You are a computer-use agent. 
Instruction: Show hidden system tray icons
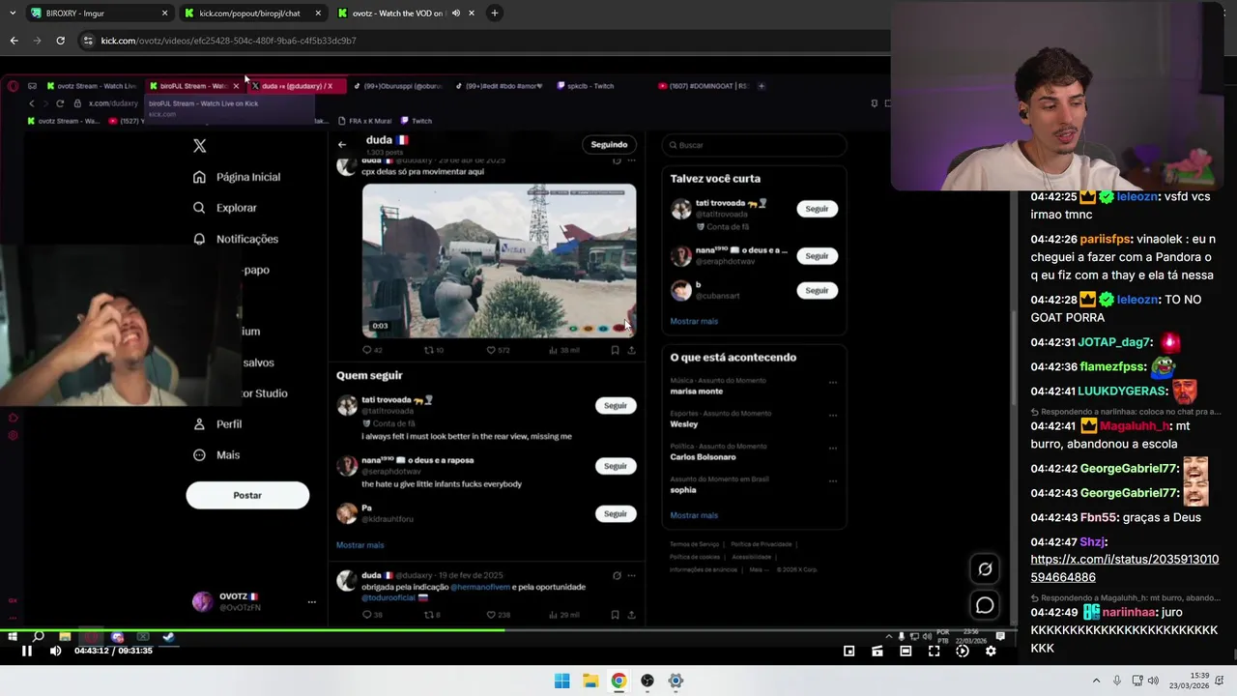pyautogui.click(x=1098, y=681)
